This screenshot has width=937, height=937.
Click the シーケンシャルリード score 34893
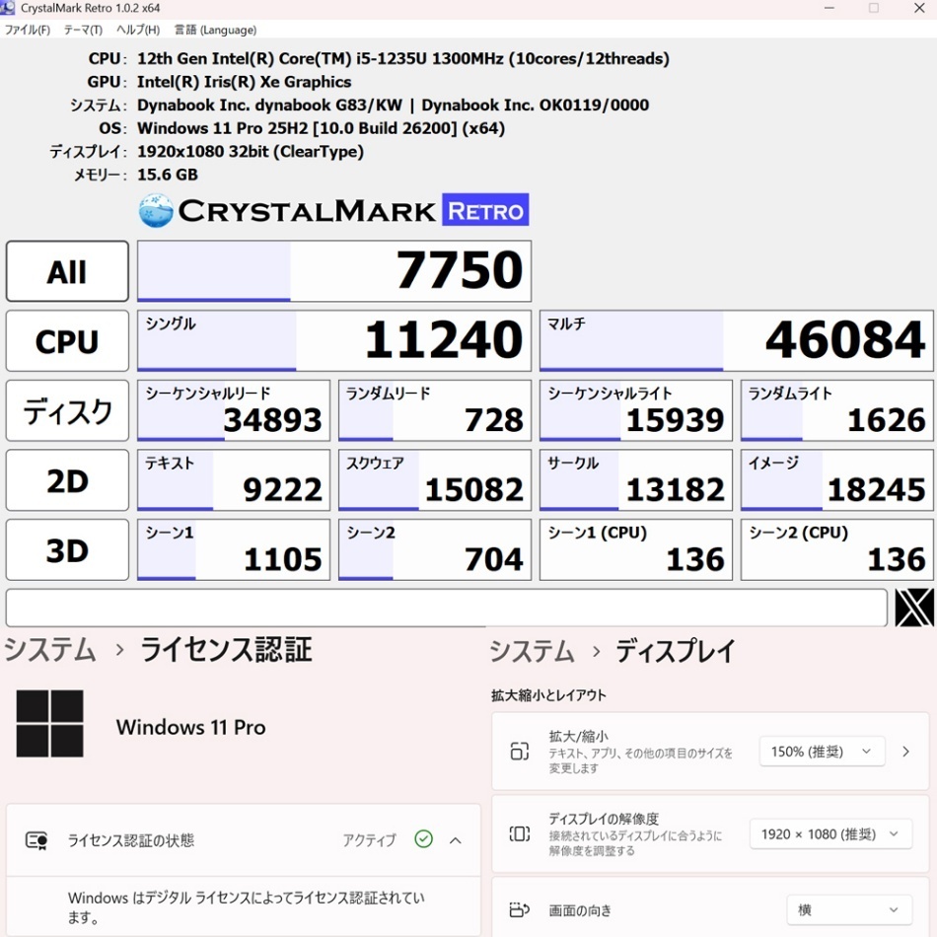pos(234,410)
